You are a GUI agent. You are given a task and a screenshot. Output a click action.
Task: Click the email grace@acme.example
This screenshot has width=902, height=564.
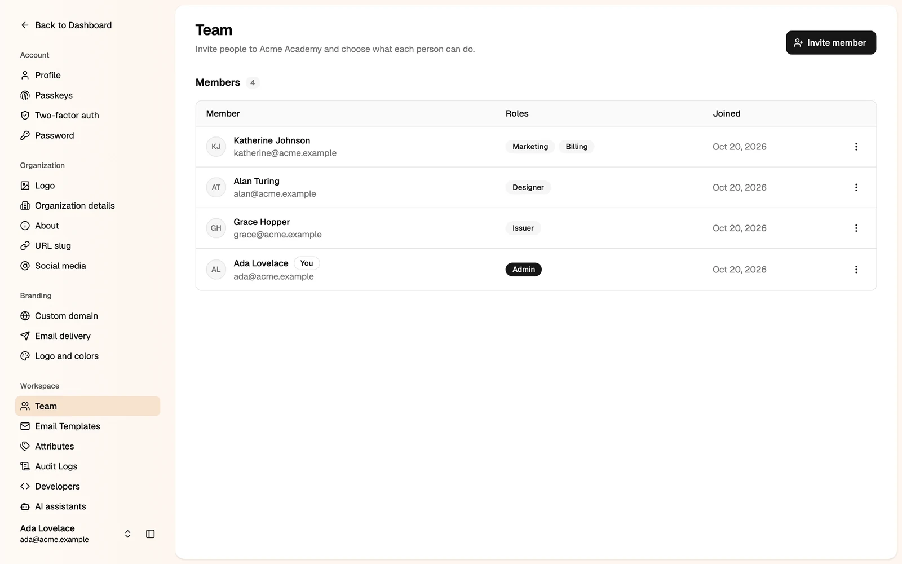pos(278,235)
